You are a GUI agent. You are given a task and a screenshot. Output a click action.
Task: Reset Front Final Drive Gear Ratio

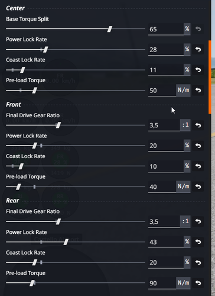pos(198,126)
